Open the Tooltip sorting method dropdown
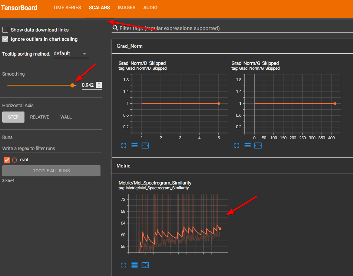353x276 pixels. [x=70, y=54]
